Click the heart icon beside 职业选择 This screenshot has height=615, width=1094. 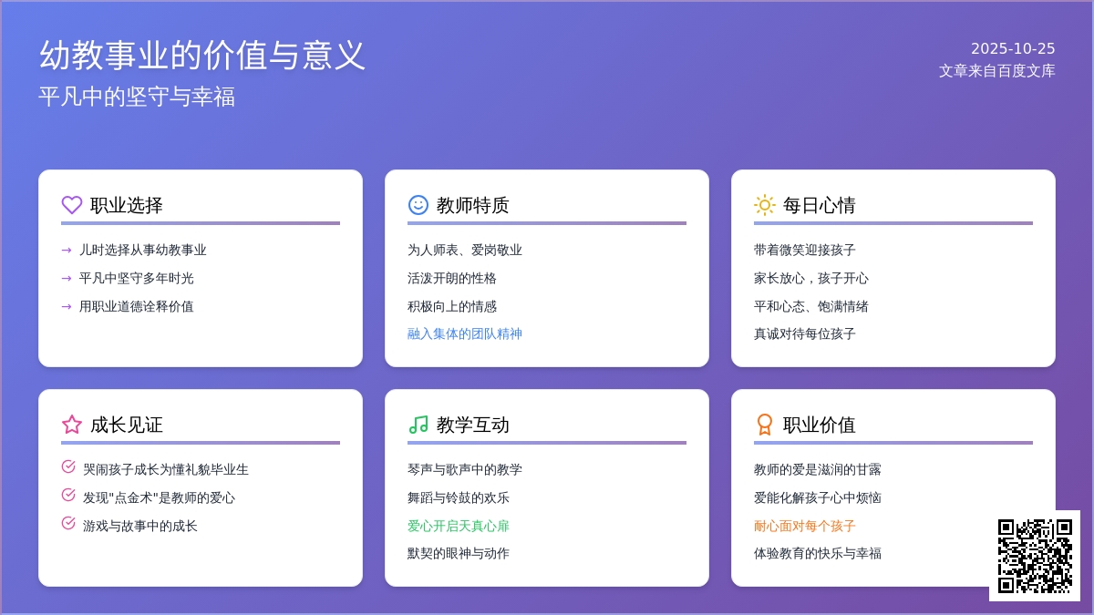(x=72, y=205)
